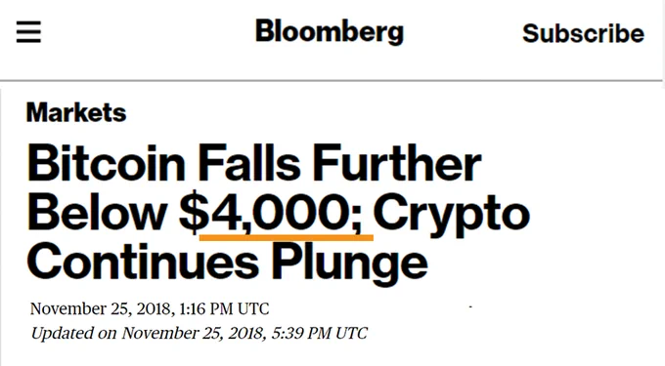Click the word Further in headline
The width and height of the screenshot is (665, 366).
coord(397,162)
